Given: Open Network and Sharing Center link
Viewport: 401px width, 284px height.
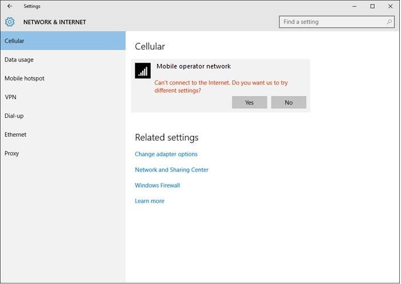Looking at the screenshot, I should click(x=171, y=170).
